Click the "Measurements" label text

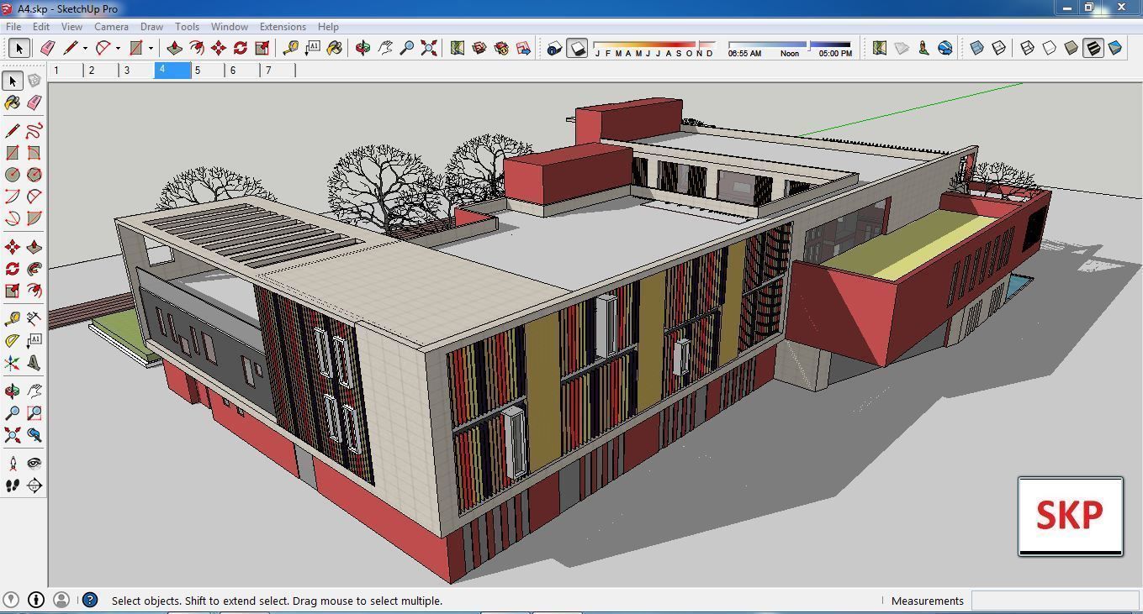[x=927, y=601]
